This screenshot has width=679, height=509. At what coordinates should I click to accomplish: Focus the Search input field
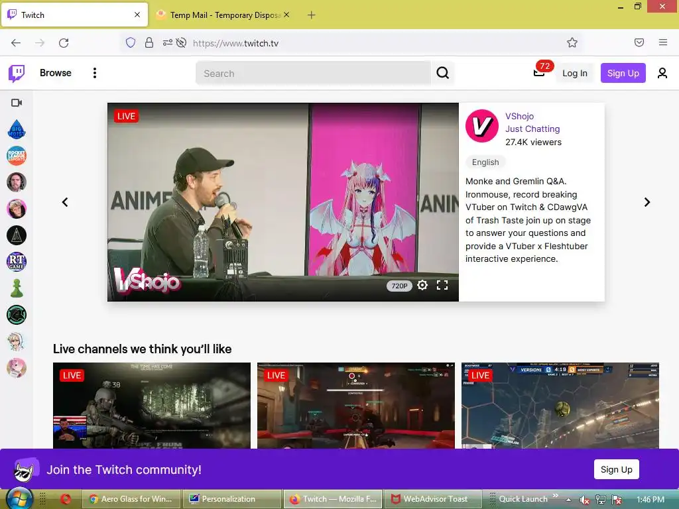pos(314,73)
